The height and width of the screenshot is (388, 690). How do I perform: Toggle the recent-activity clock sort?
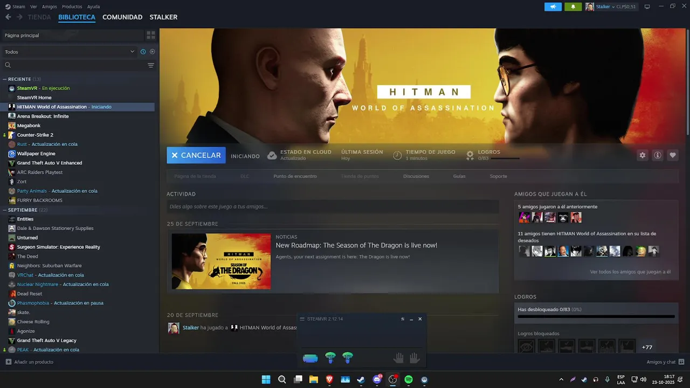pos(143,52)
